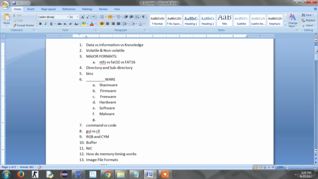This screenshot has height=179, width=318.
Task: Click Words: 362 in status bar
Action: [x=26, y=167]
